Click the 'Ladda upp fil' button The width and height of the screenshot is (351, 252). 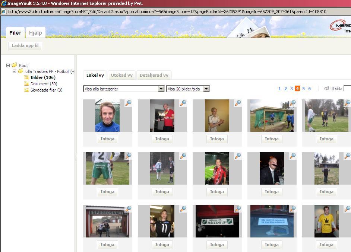[x=25, y=45]
